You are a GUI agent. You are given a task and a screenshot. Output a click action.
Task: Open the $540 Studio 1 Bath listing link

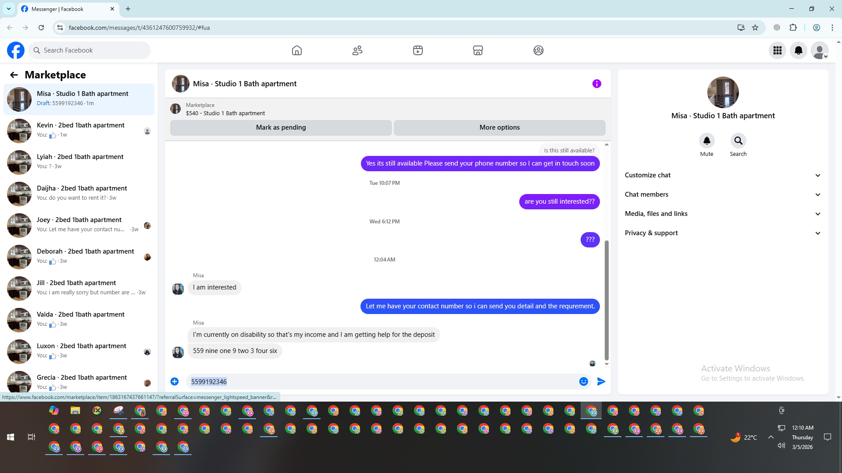(x=225, y=113)
